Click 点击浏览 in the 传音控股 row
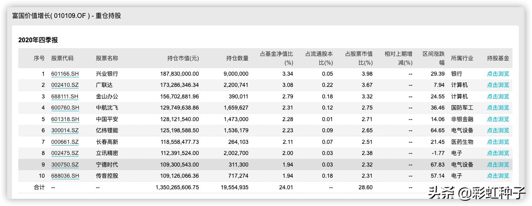 [x=498, y=176]
